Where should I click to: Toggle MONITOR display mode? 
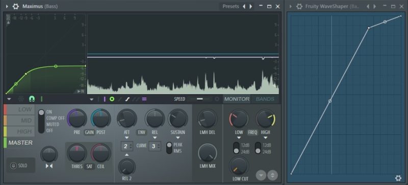tap(237, 99)
